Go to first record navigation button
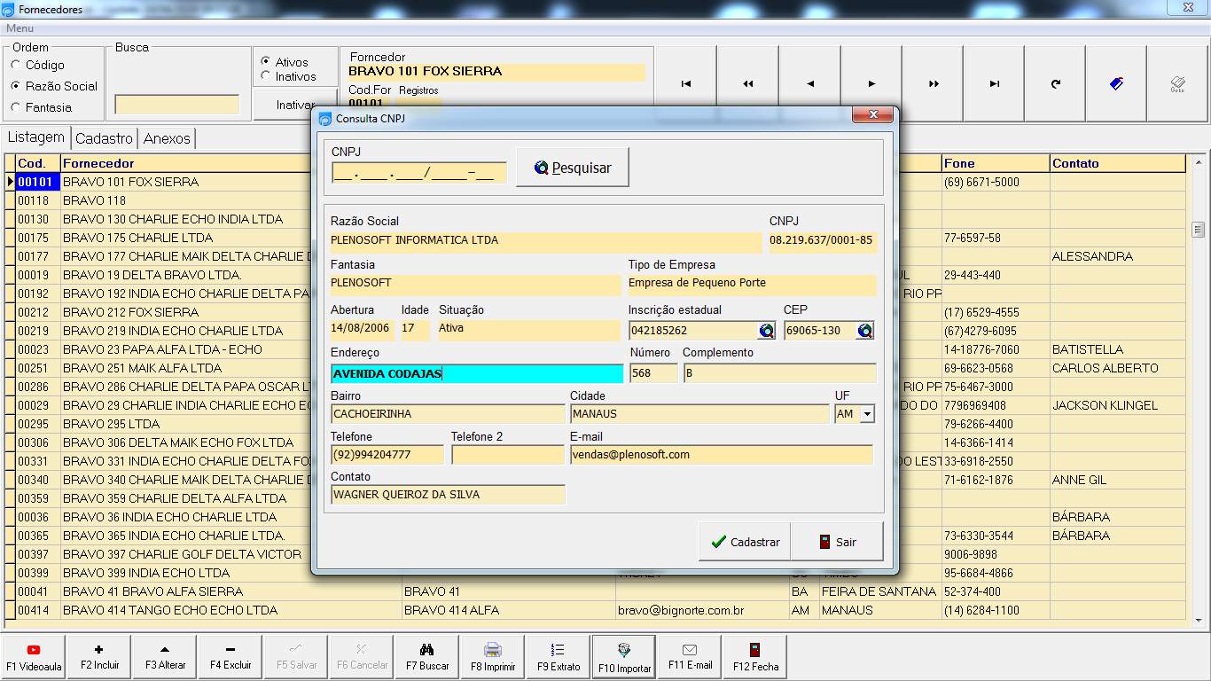This screenshot has height=681, width=1211. [685, 83]
